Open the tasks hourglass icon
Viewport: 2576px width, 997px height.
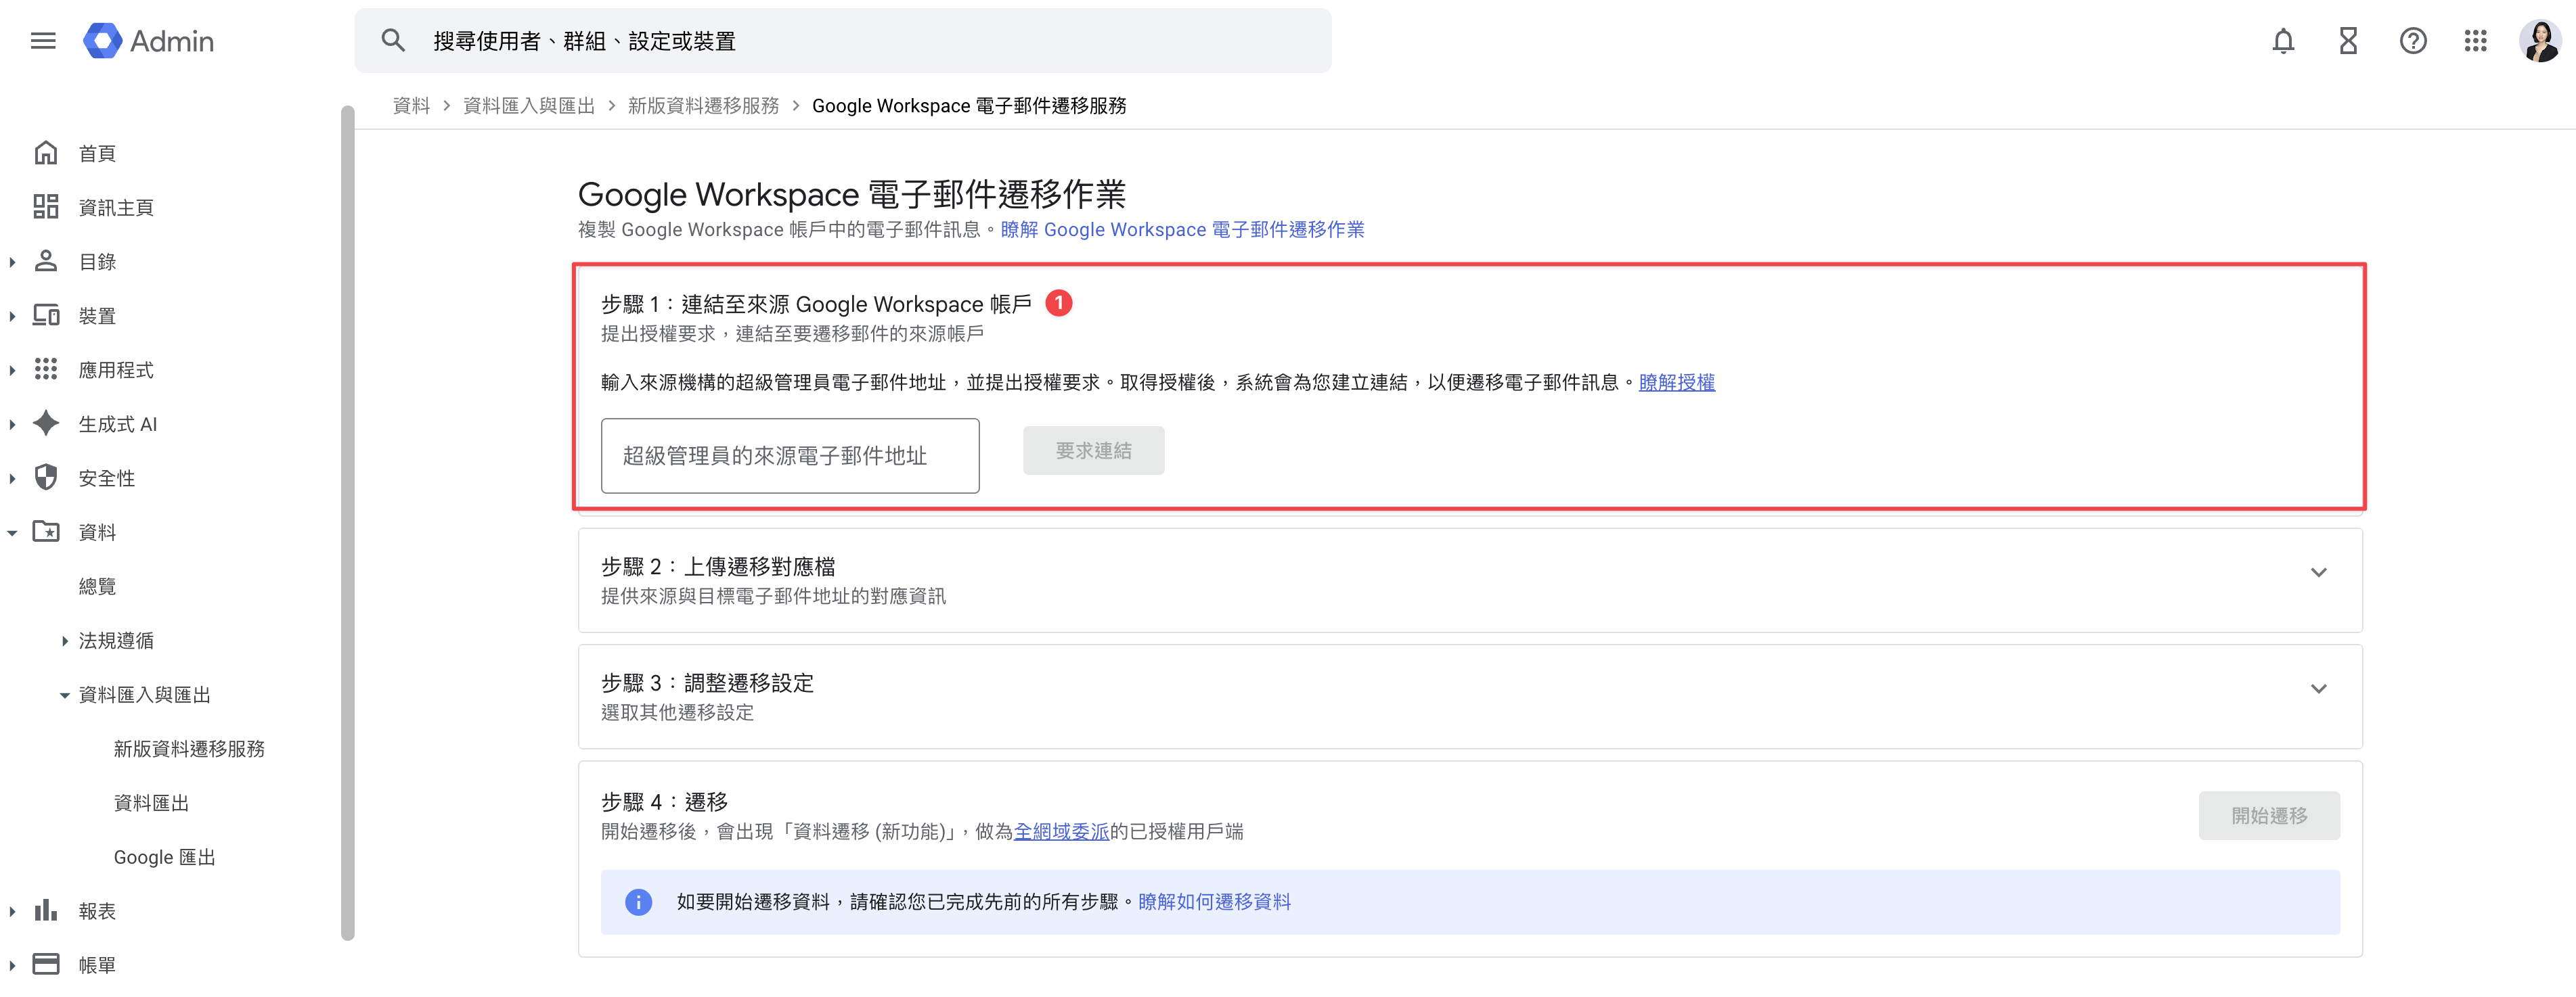coord(2348,41)
